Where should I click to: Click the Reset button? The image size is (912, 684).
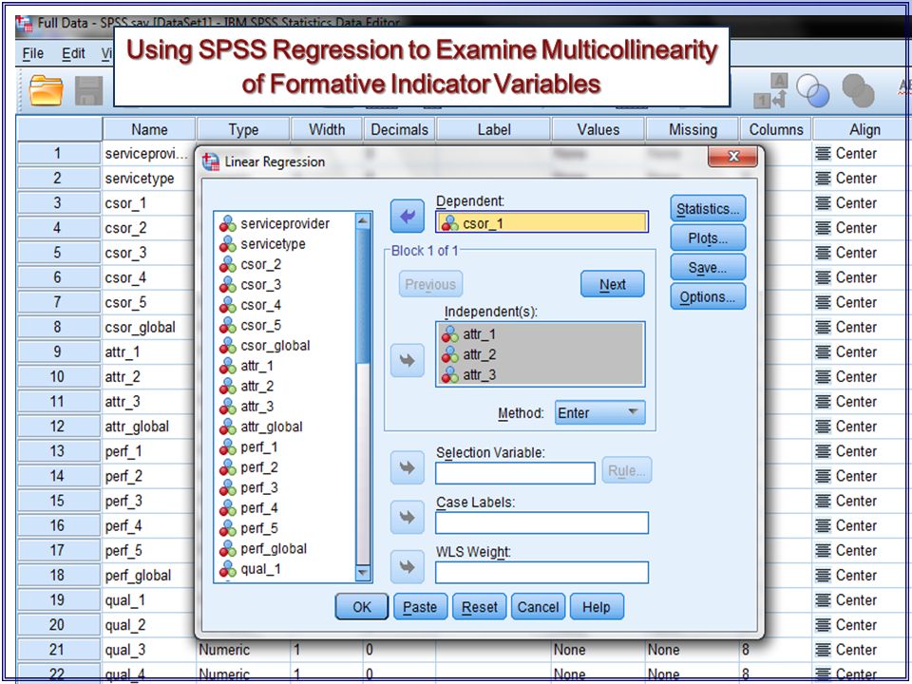click(x=479, y=607)
